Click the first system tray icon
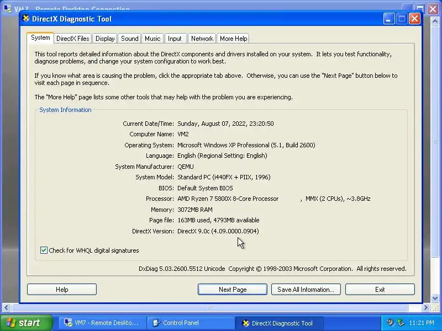The image size is (442, 331). pos(391,323)
